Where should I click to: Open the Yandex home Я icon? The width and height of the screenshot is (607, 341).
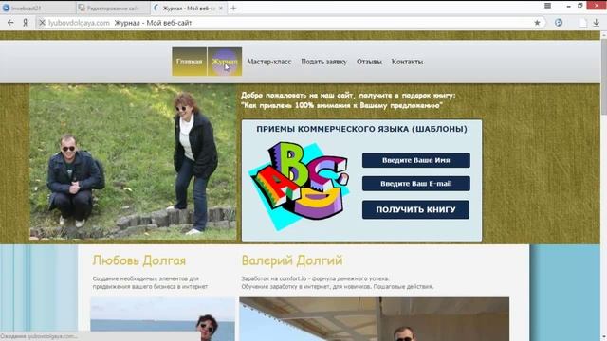click(x=26, y=23)
